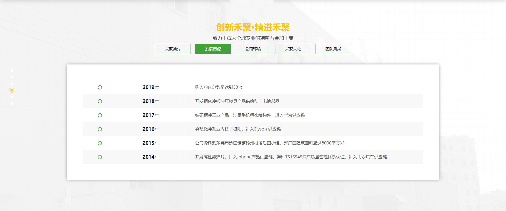Click the green circle beside 2017年
This screenshot has height=211, width=506.
tap(100, 115)
